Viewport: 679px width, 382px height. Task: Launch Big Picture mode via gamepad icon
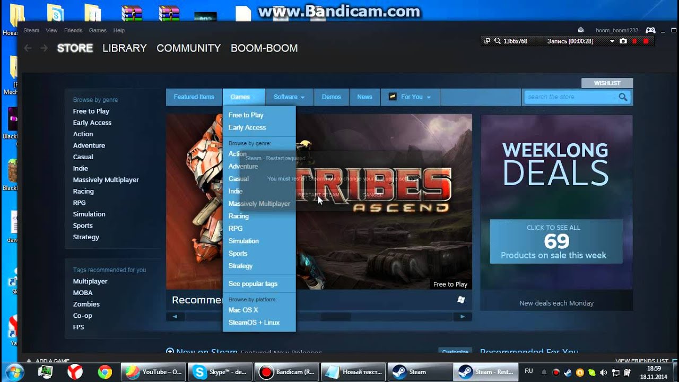(650, 30)
